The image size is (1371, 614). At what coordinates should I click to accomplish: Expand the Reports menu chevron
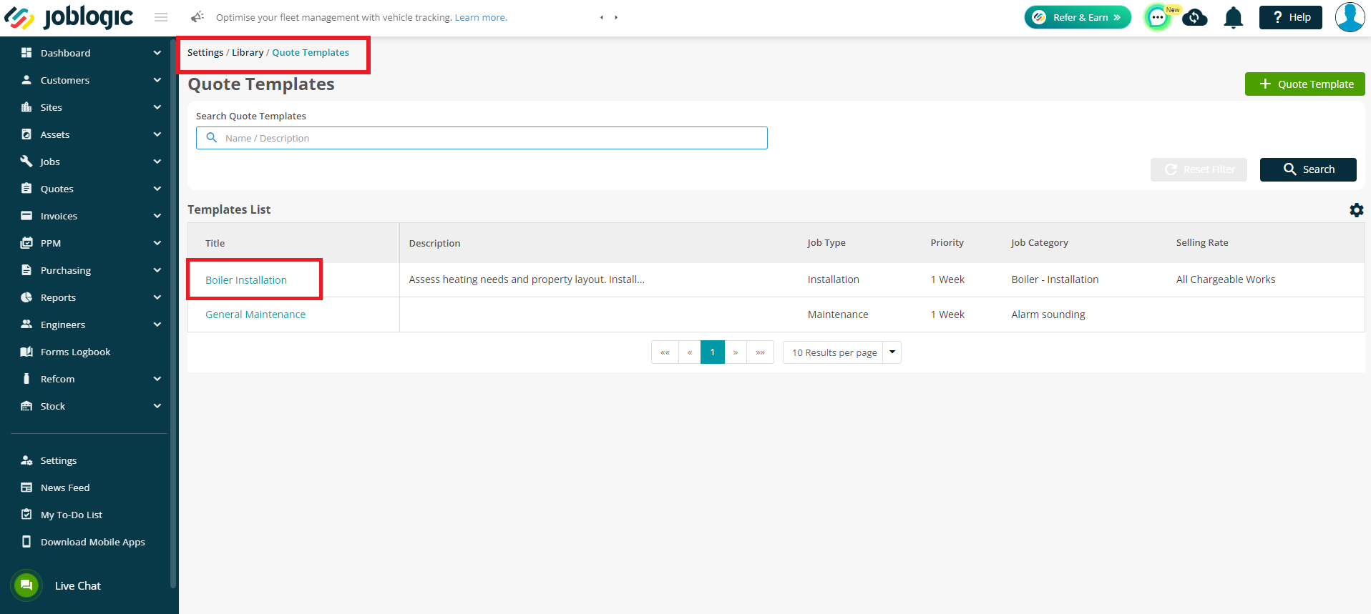[157, 297]
